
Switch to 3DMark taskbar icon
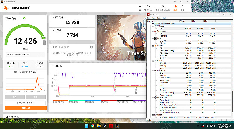117,126
